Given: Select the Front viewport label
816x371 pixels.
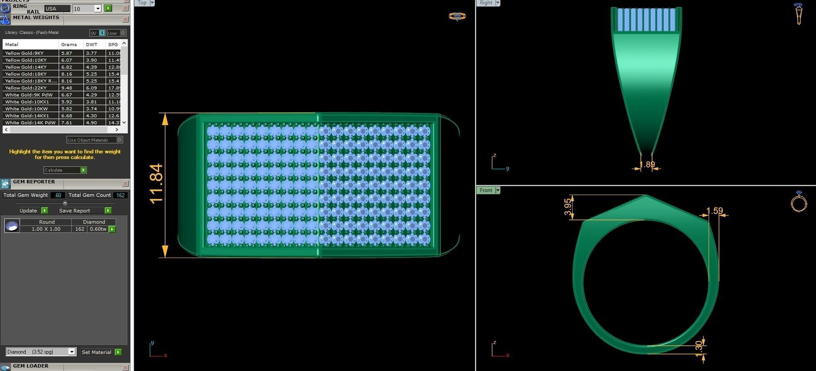Looking at the screenshot, I should tap(486, 190).
